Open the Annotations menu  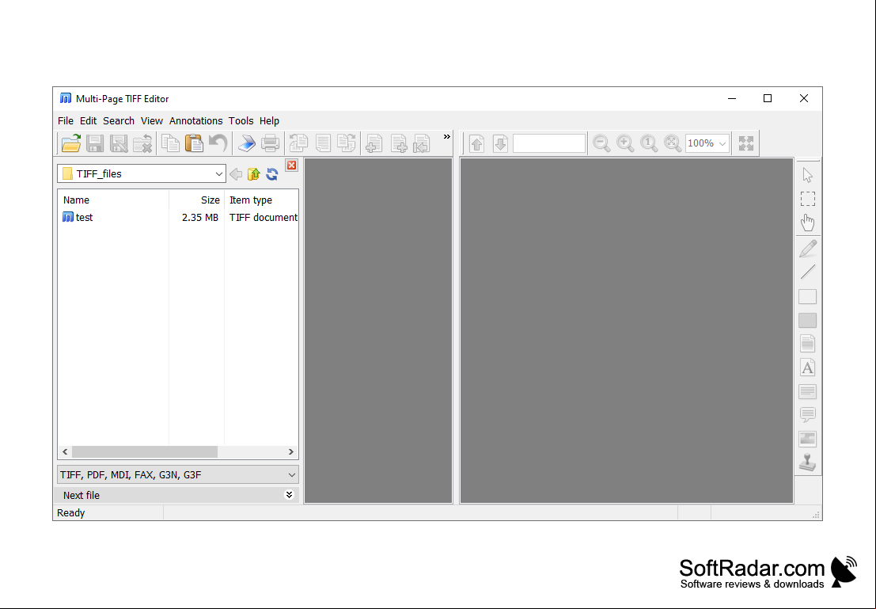point(195,121)
